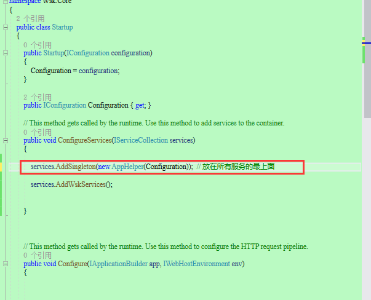Open the '0 个引用' lens above Configure method
371x300 pixels.
[38, 255]
